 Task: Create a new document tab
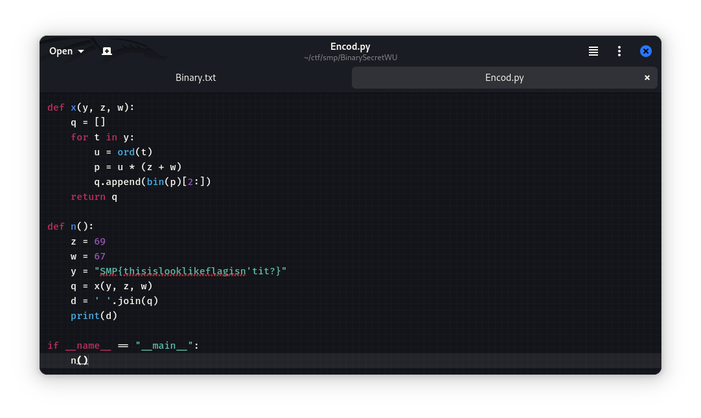(x=107, y=51)
